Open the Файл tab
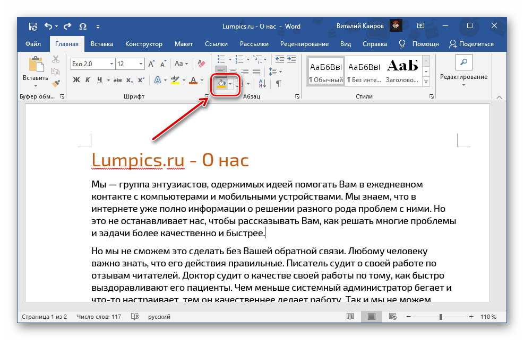 coord(33,44)
